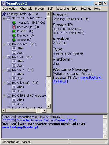Click the Axis subchannel icon under DoD Source
The width and height of the screenshot is (109, 145).
(14, 53)
